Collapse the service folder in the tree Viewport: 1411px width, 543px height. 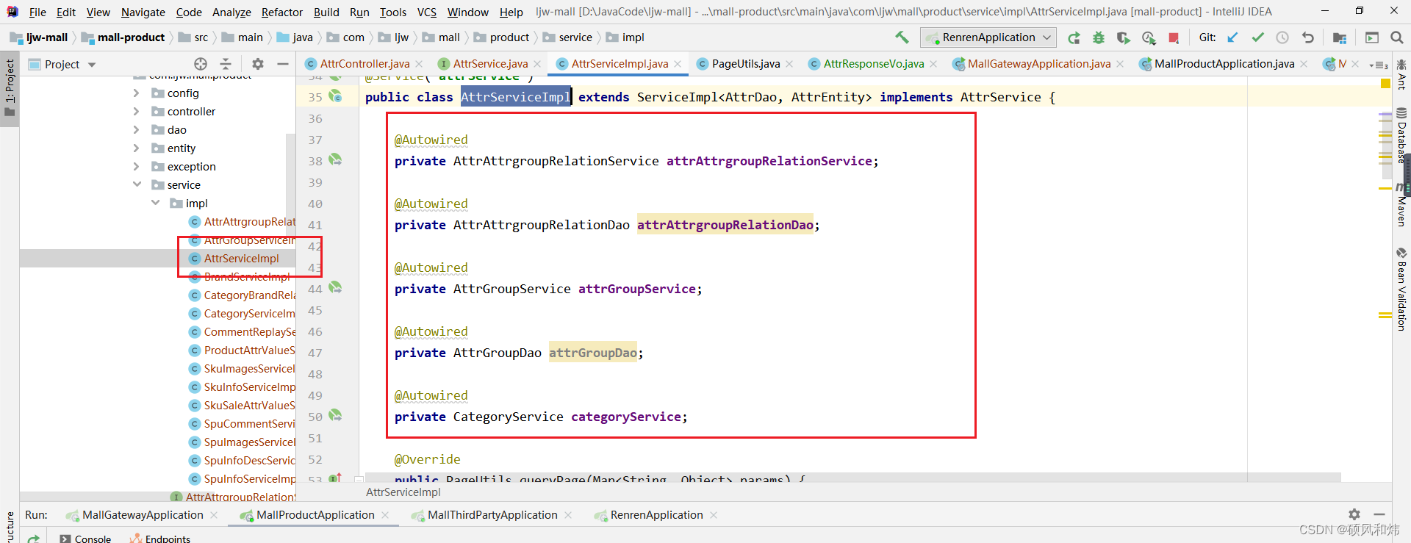coord(137,185)
